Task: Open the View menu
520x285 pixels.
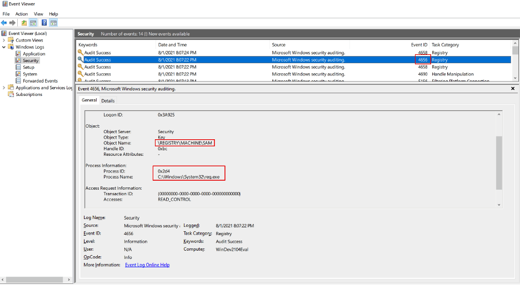Action: pyautogui.click(x=38, y=14)
